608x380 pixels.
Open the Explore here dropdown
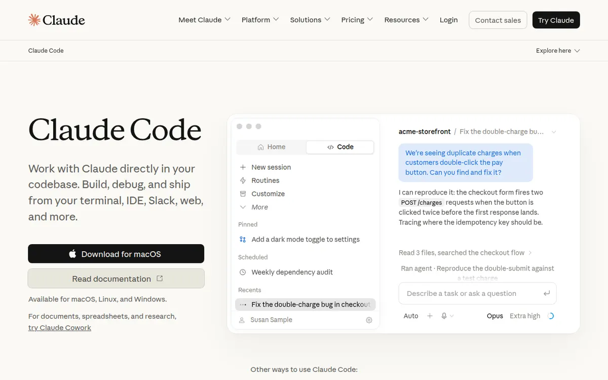point(558,51)
